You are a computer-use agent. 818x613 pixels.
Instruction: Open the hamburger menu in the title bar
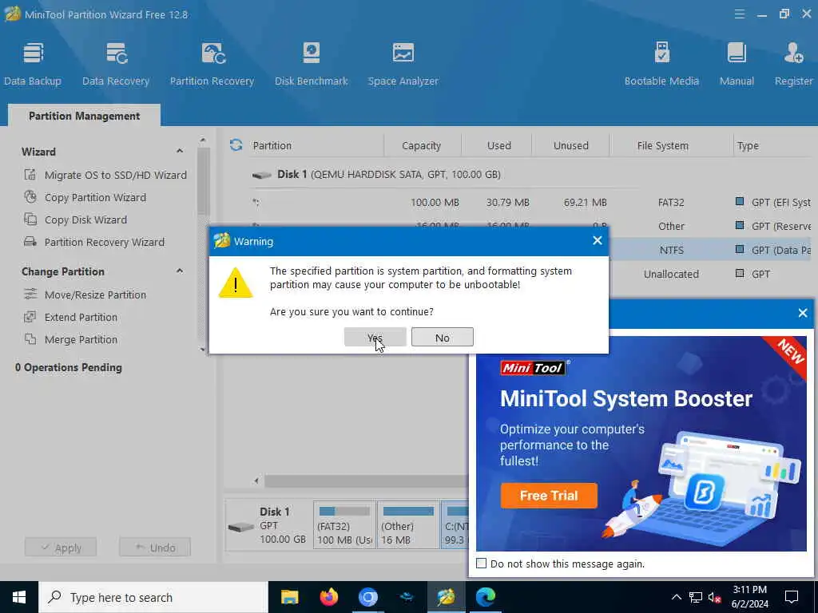(x=739, y=14)
